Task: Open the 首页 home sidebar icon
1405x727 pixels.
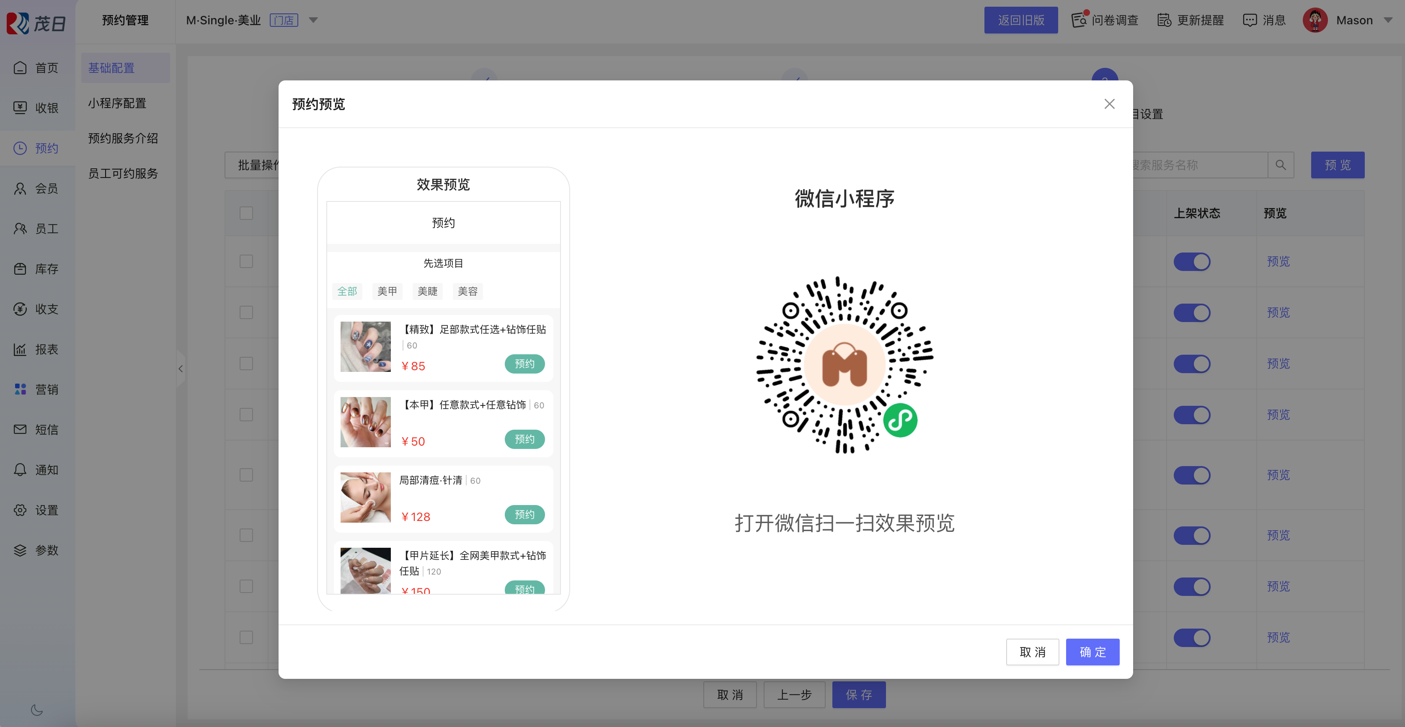Action: (20, 67)
